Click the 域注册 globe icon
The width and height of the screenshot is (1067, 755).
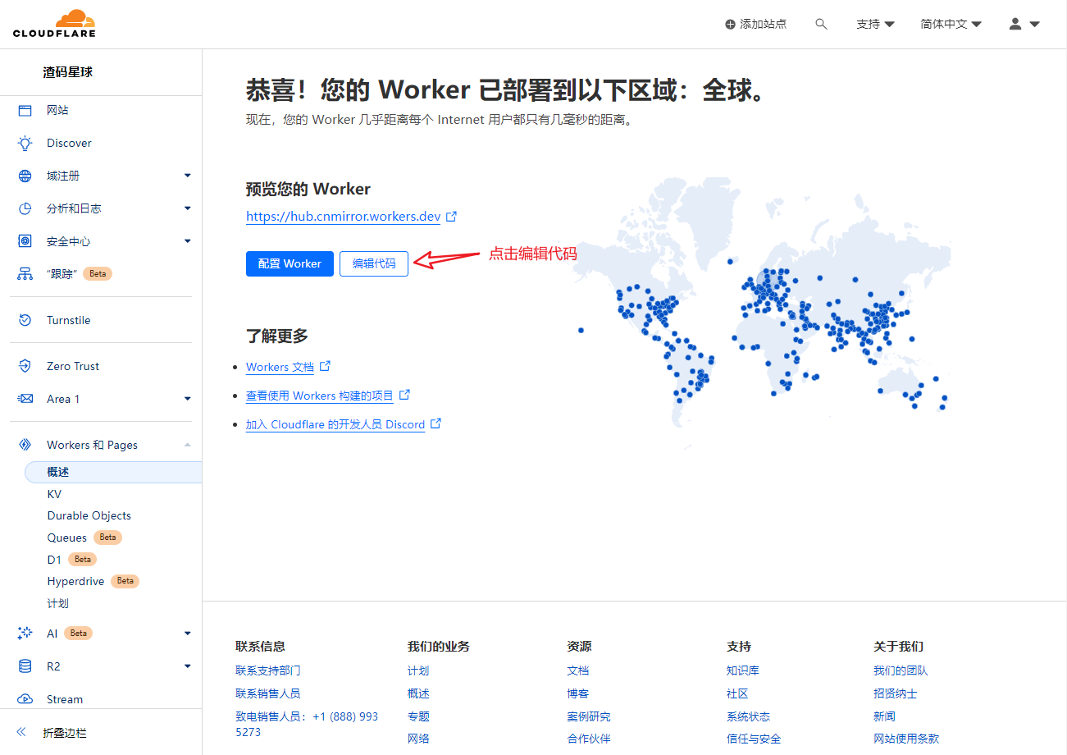[x=25, y=176]
